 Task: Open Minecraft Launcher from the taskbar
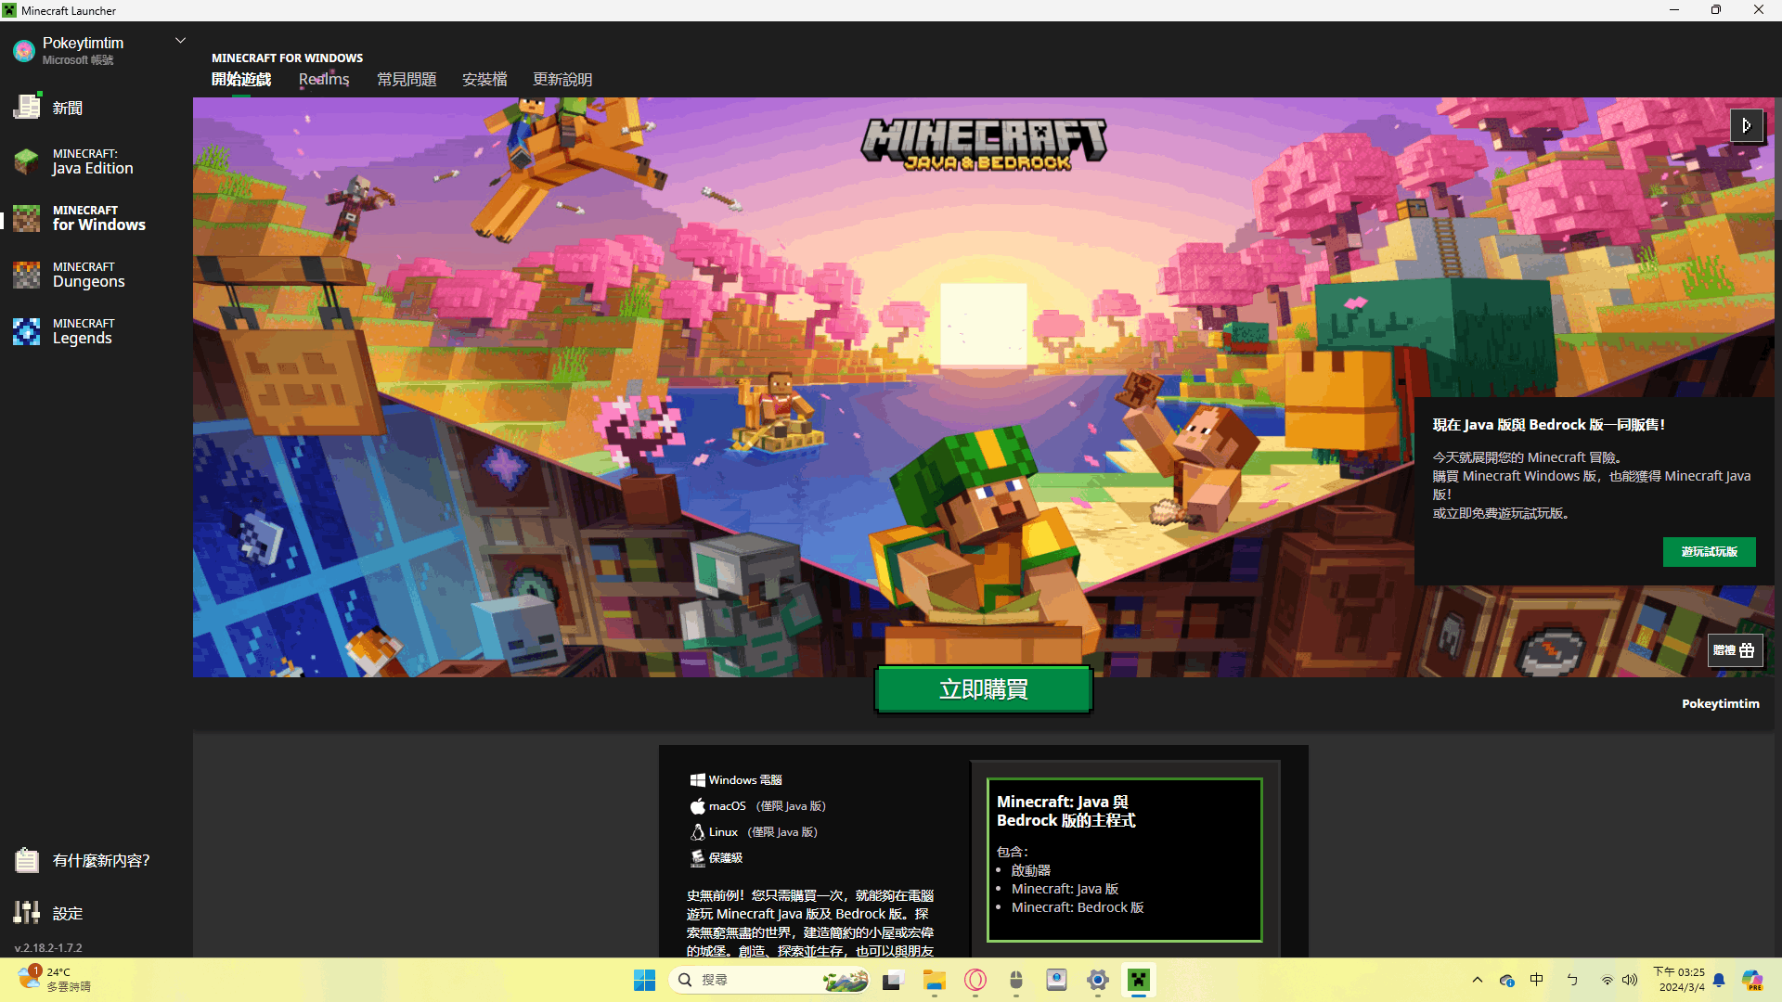click(x=1139, y=980)
